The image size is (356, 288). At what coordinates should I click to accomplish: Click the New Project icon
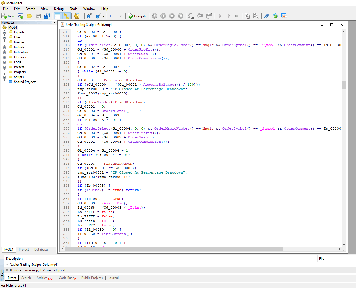pyautogui.click(x=21, y=16)
